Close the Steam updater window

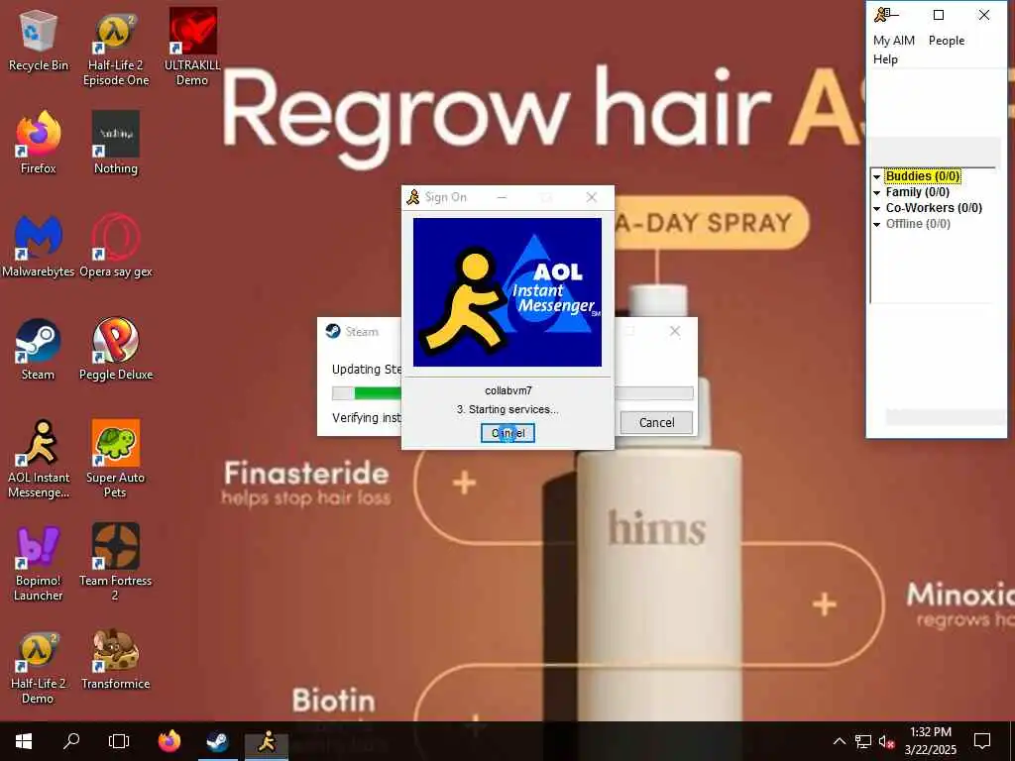(674, 331)
